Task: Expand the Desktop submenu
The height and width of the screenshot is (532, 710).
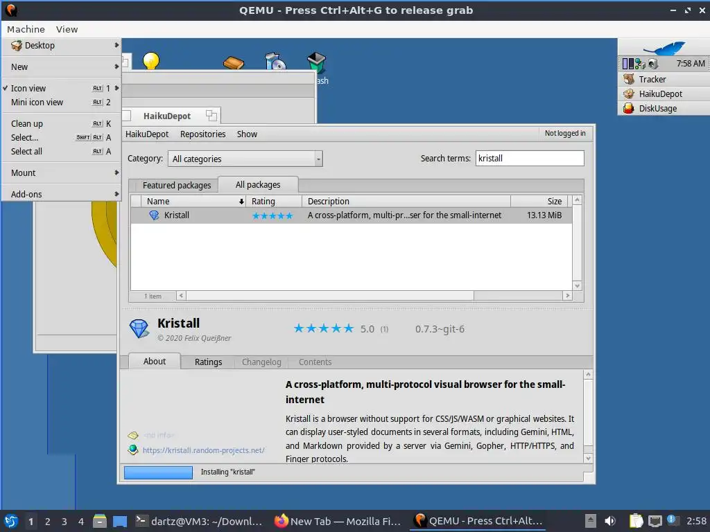Action: click(x=61, y=45)
